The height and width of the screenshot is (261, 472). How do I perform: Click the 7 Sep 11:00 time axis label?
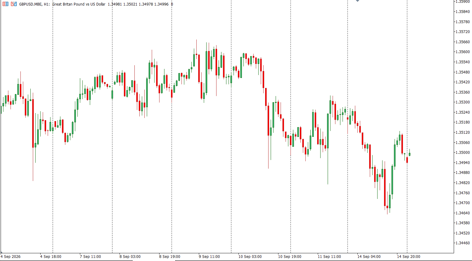click(90, 257)
